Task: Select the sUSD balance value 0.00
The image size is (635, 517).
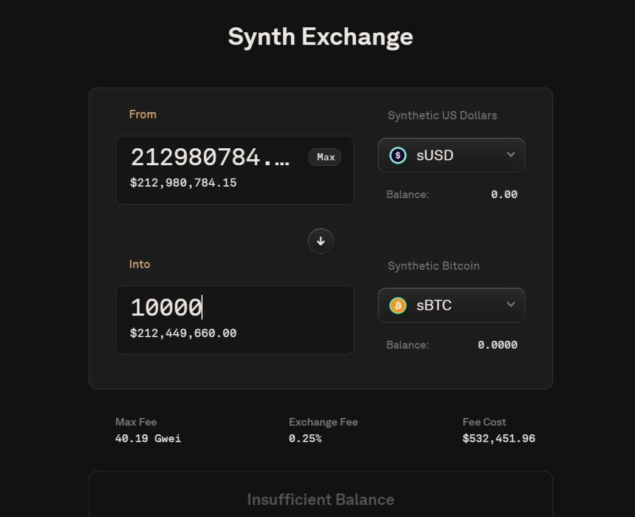Action: point(504,194)
